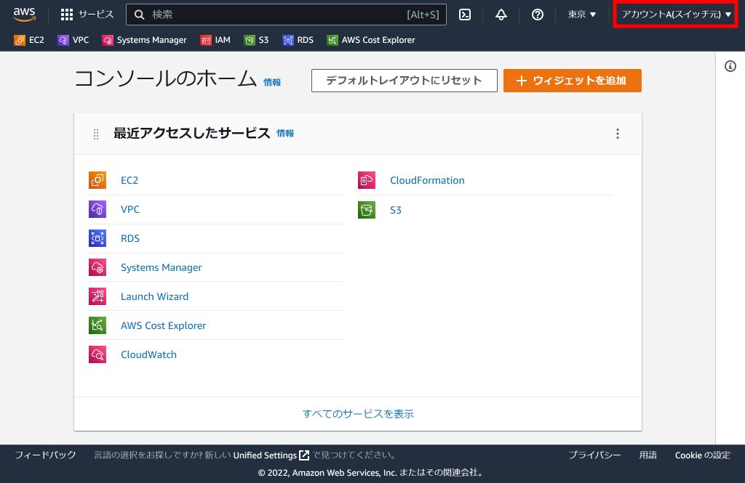Screen dimensions: 745x483
Task: Expand the アカウントA(スイッチ元) account menu
Action: click(x=676, y=15)
